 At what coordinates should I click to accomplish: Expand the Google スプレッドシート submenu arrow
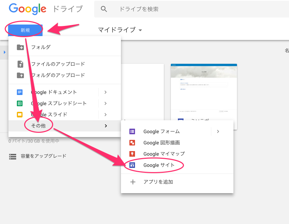pos(105,103)
